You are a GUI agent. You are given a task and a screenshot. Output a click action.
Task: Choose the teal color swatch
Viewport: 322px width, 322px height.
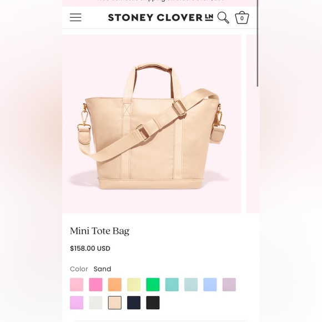(172, 284)
